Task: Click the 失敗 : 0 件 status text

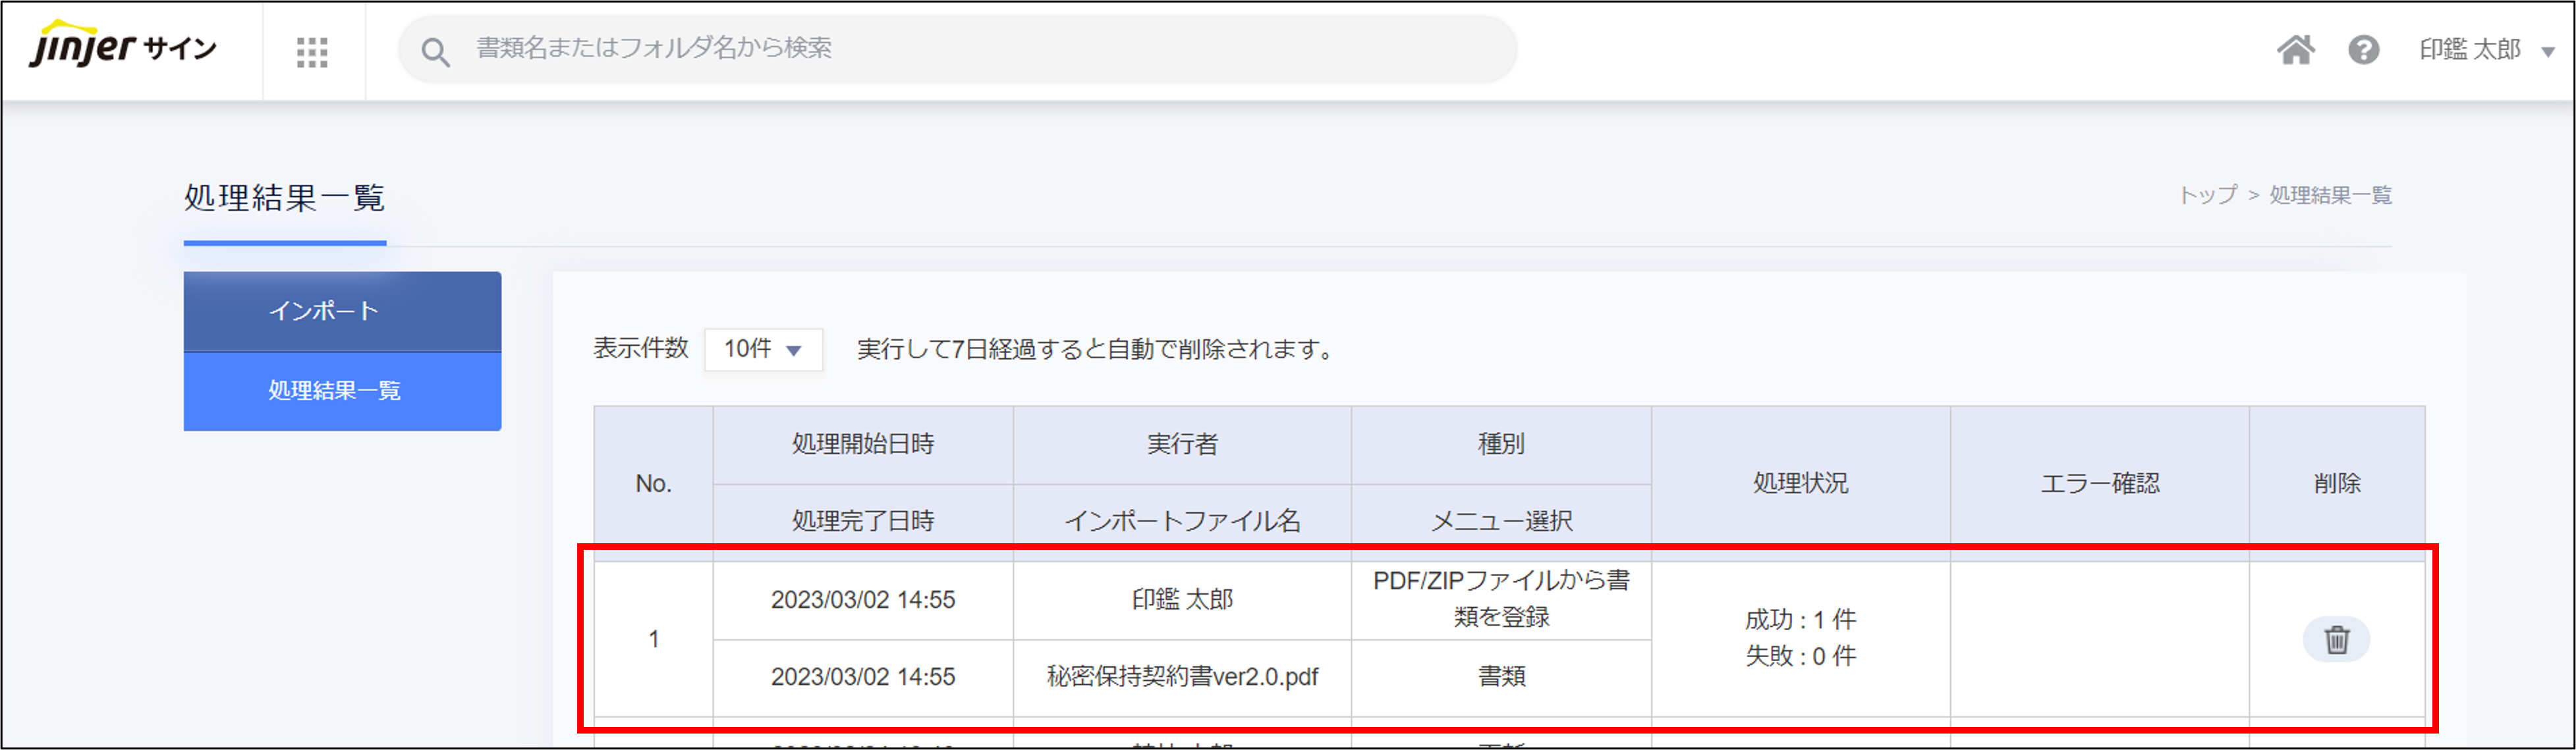Action: point(1800,656)
